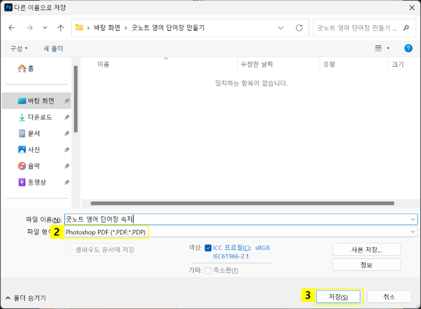Click the file list horizontal scrollbar

point(242,203)
